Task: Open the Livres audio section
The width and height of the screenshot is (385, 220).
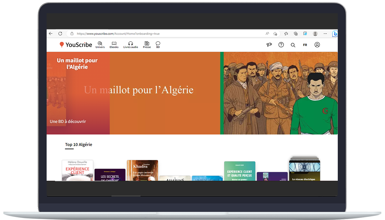Action: tap(131, 45)
